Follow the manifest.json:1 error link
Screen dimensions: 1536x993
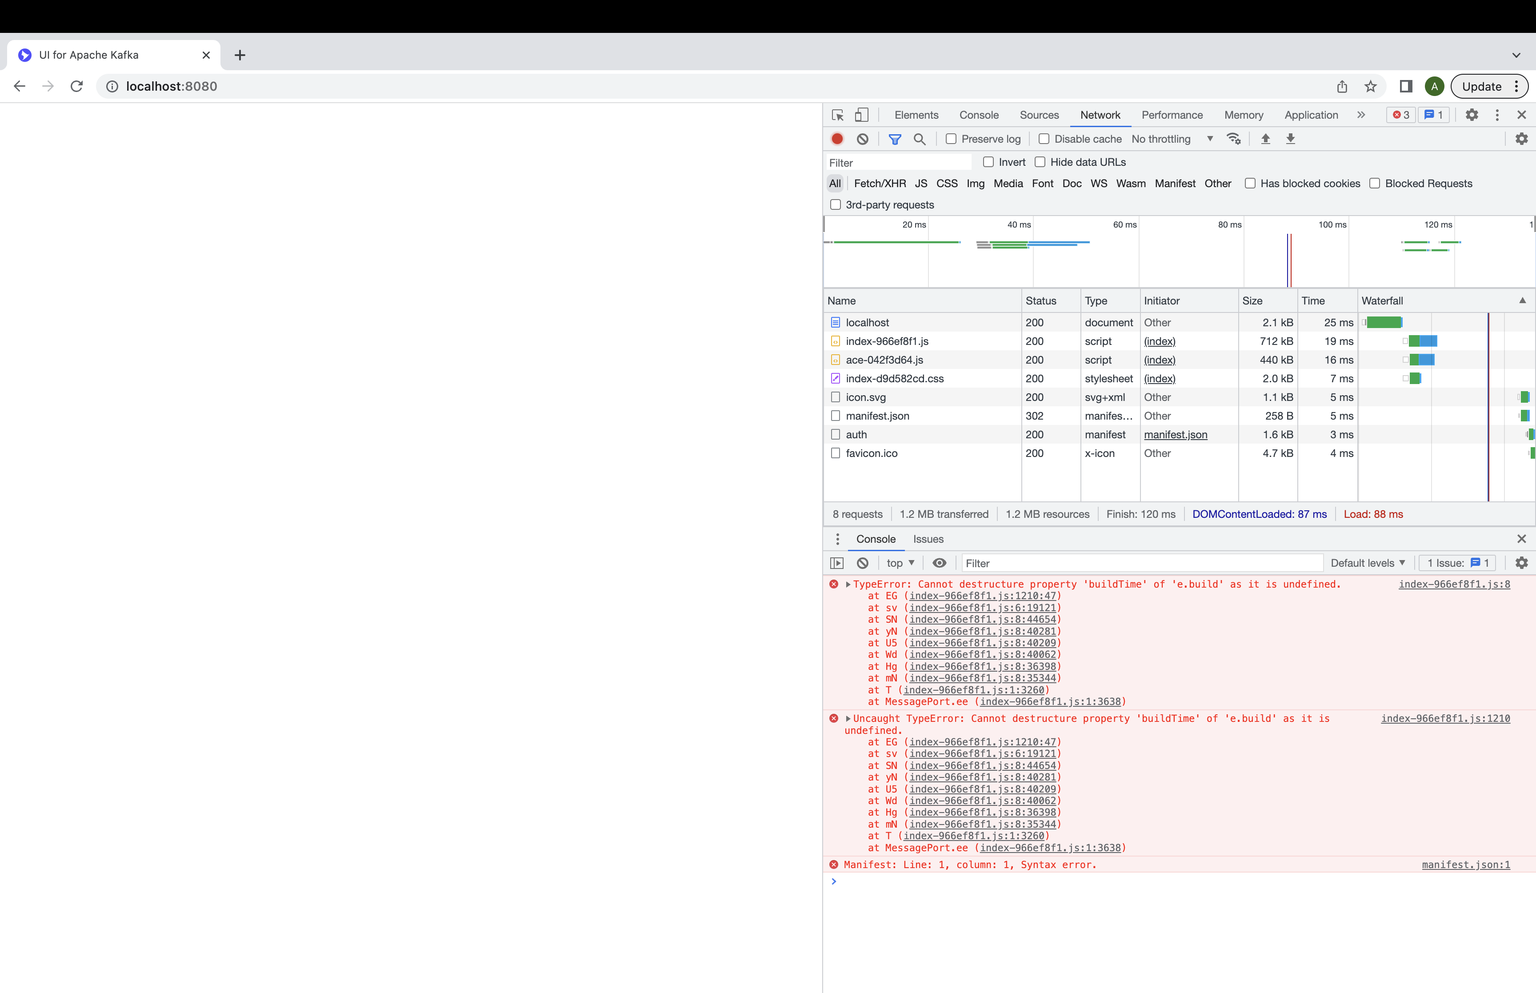(1465, 865)
